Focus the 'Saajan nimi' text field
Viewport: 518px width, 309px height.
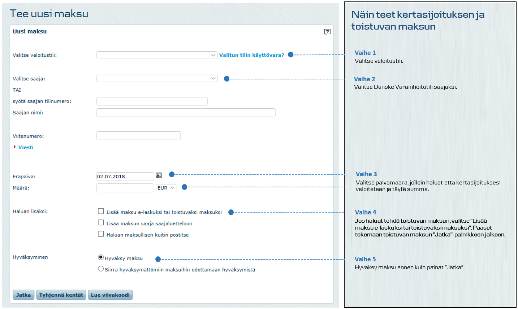186,113
